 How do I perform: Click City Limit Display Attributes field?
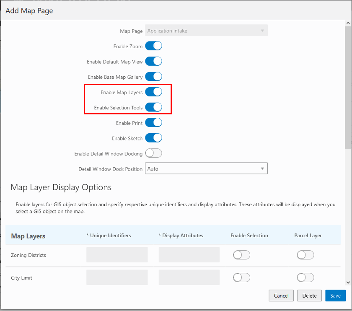click(x=189, y=277)
